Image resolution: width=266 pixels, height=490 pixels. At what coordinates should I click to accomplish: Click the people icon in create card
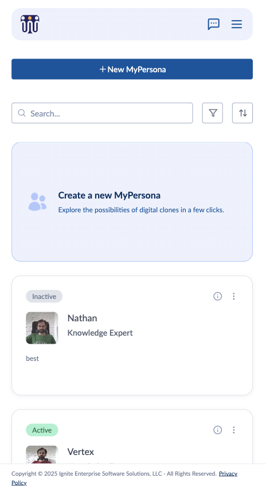pyautogui.click(x=37, y=202)
